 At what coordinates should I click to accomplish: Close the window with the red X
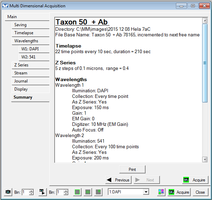tap(204, 6)
